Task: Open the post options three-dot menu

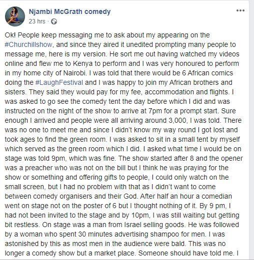Action: click(x=240, y=10)
